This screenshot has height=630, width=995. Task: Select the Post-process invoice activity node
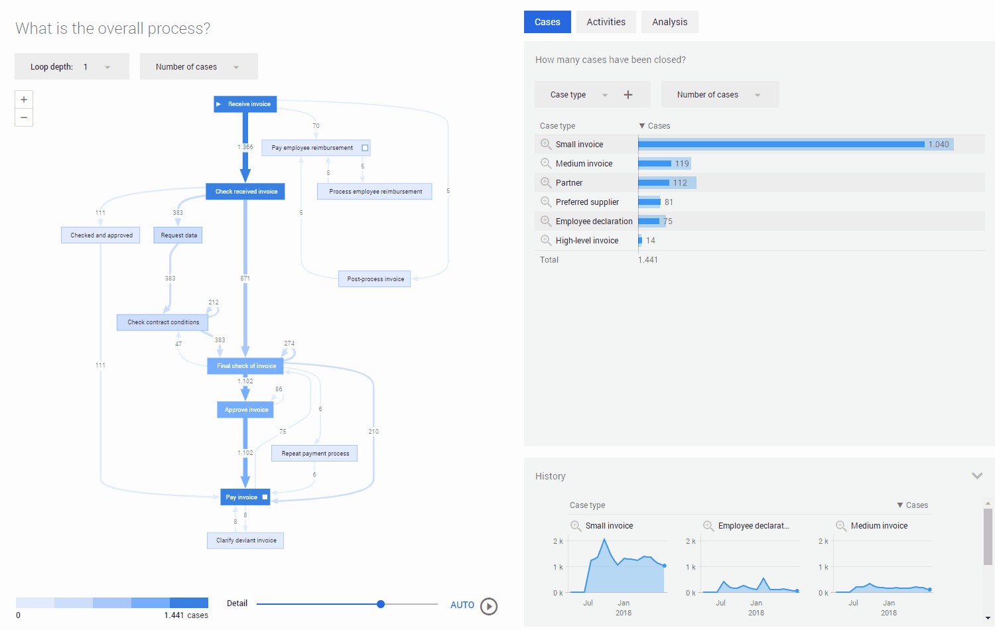click(x=374, y=279)
